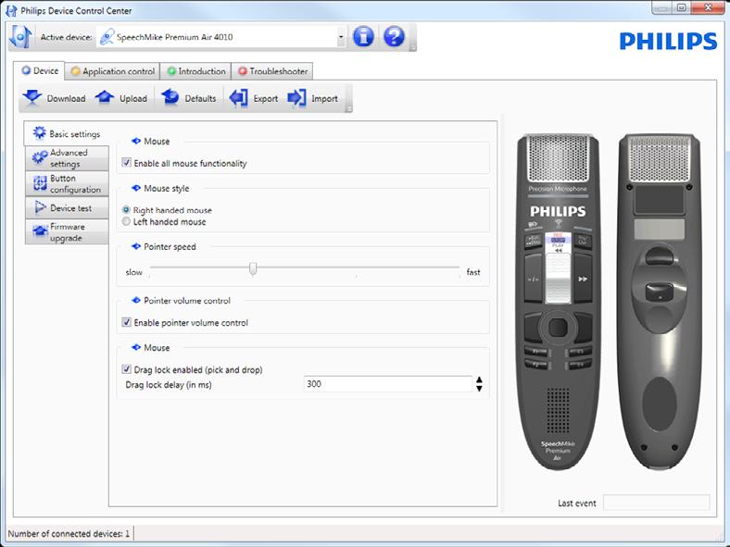The height and width of the screenshot is (547, 730).
Task: Select Left handed mouse option
Action: [126, 221]
